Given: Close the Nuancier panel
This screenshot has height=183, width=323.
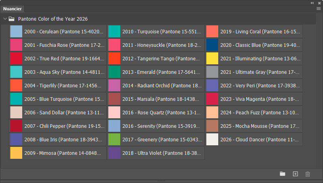Looking at the screenshot, I should (319, 3).
